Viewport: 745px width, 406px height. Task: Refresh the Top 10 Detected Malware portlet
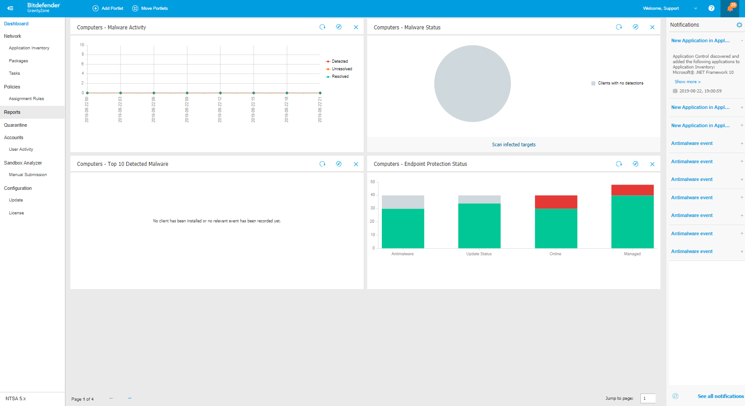[322, 164]
